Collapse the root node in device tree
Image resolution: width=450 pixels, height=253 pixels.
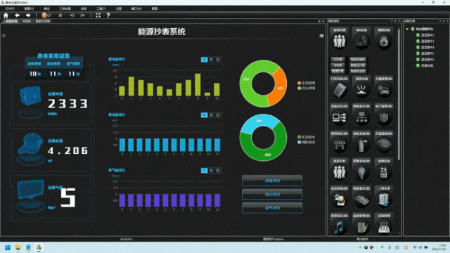[x=407, y=29]
